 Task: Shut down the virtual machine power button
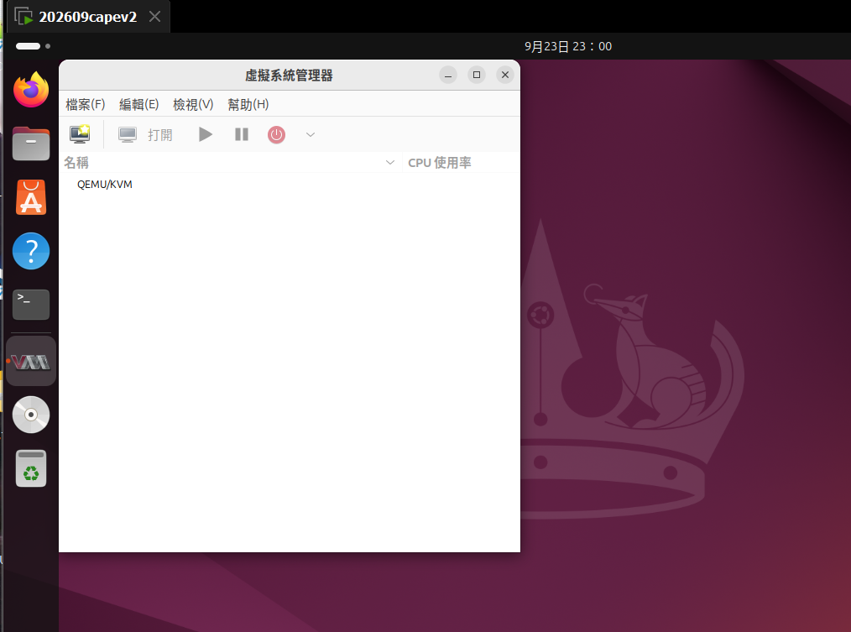coord(276,134)
